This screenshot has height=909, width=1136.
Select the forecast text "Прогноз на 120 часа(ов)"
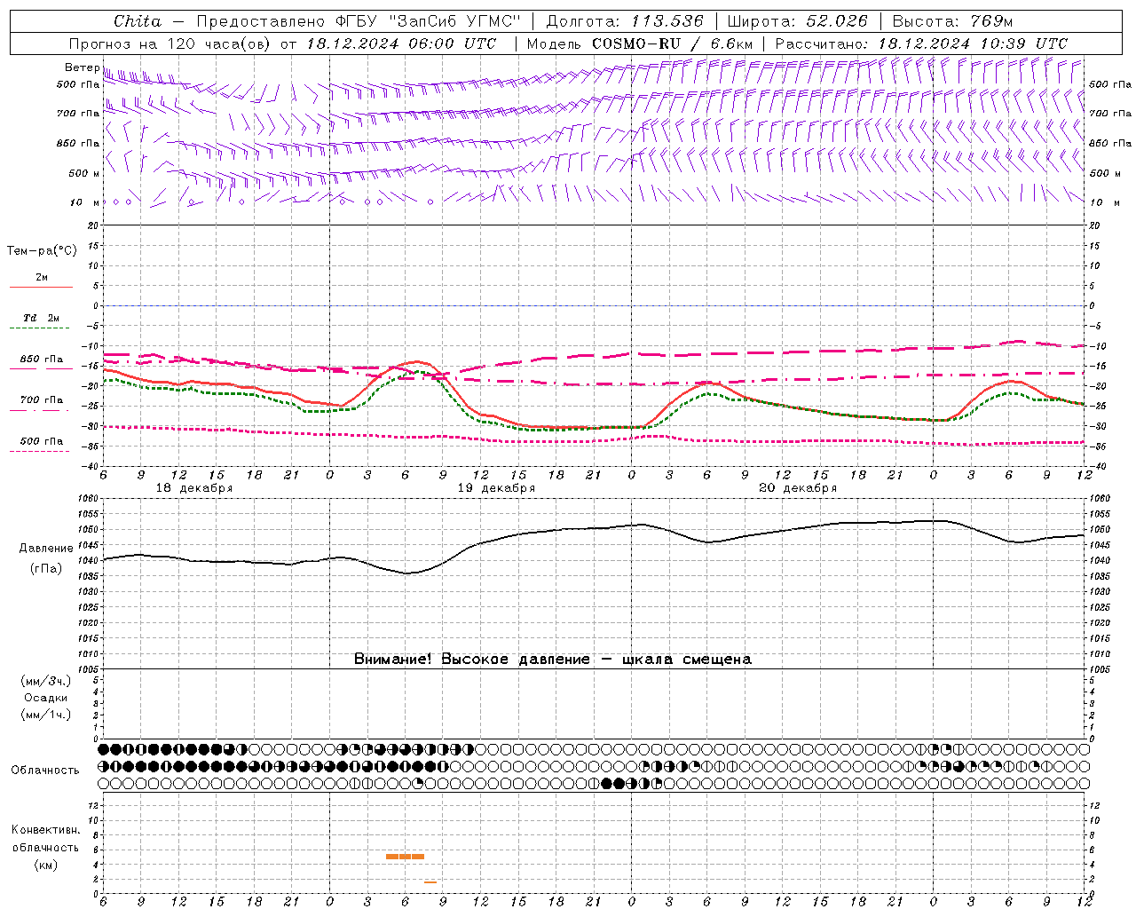point(170,43)
